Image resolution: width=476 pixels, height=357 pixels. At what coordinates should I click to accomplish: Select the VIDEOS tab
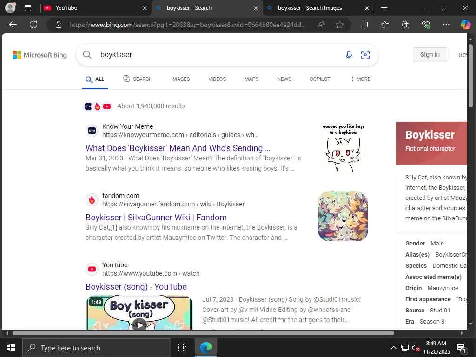click(x=217, y=79)
